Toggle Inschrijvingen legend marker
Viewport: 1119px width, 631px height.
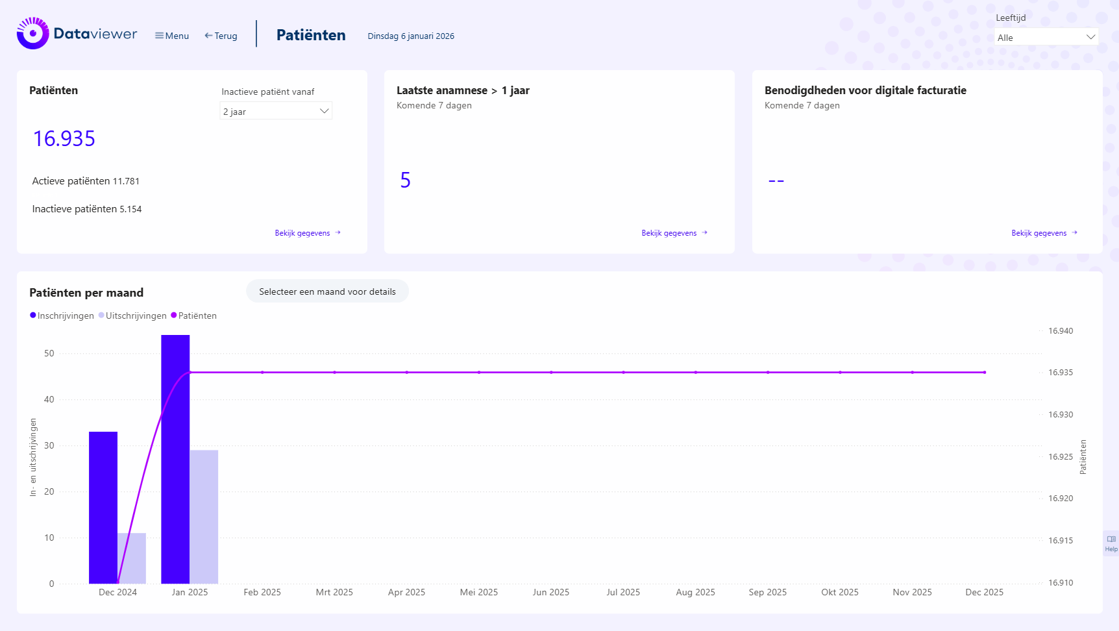pyautogui.click(x=33, y=315)
